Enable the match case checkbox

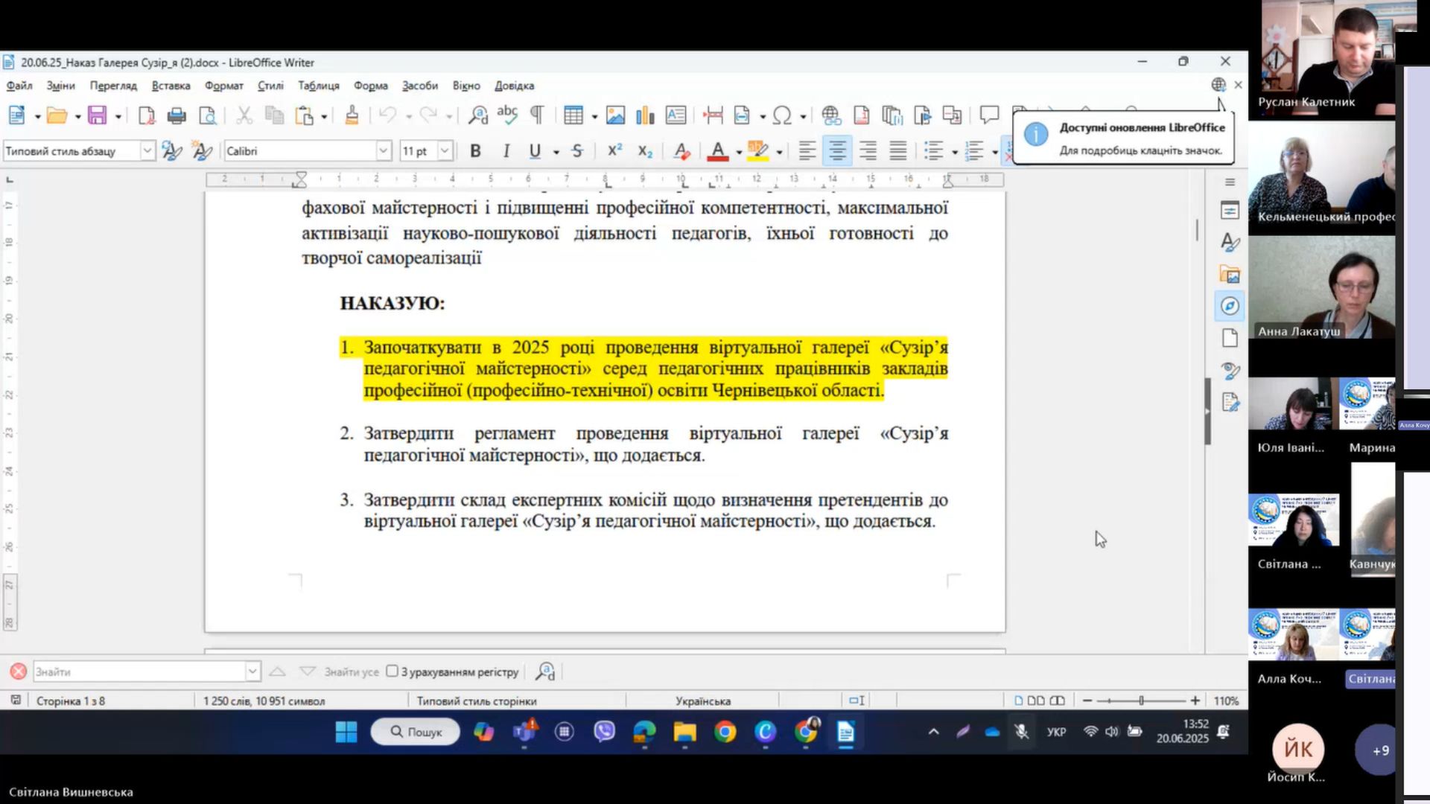coord(393,671)
